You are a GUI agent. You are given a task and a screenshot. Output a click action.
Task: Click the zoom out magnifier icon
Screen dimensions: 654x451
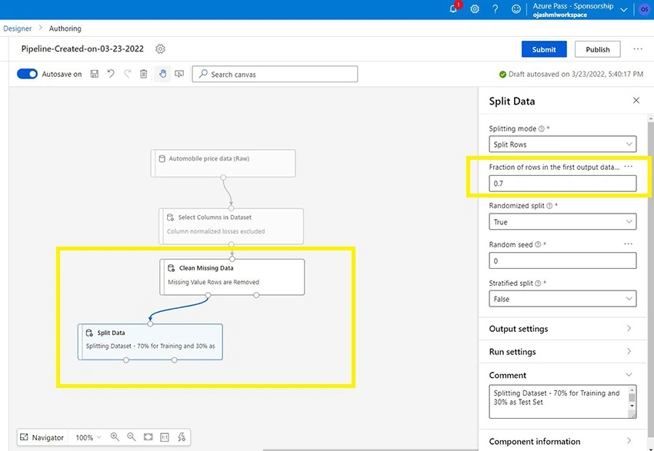pos(132,437)
